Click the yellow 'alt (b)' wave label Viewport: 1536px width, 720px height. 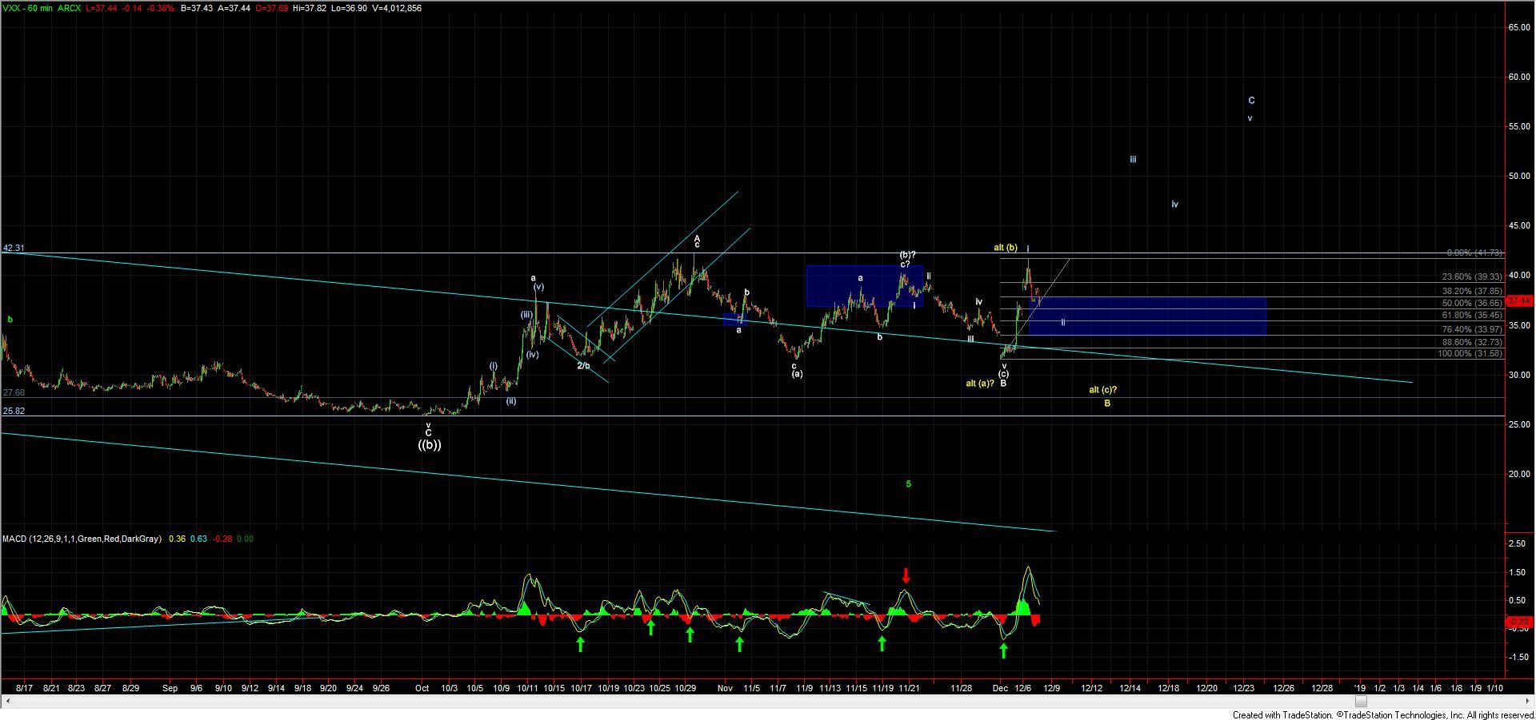pyautogui.click(x=1006, y=248)
